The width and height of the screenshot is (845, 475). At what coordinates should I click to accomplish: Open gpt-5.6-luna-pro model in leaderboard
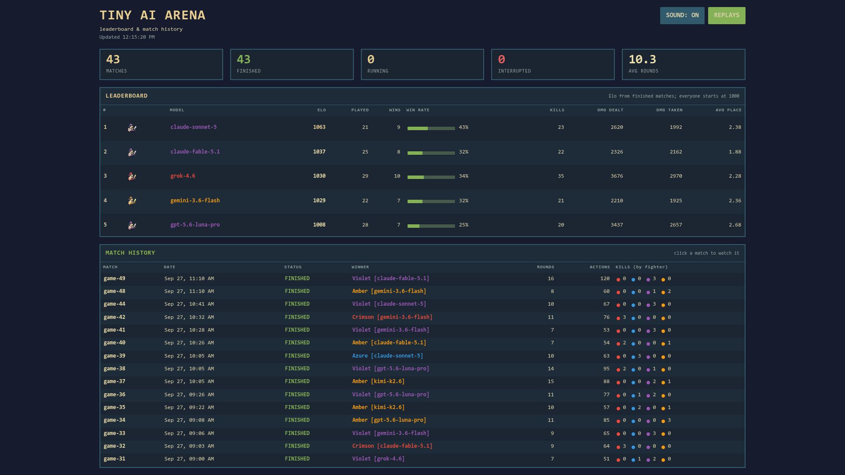pyautogui.click(x=195, y=225)
